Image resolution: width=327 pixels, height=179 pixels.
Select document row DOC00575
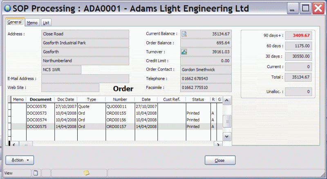click(x=116, y=126)
